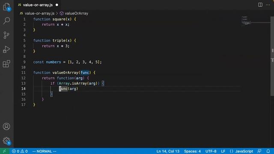The width and height of the screenshot is (274, 154).
Task: Click valueOrArray function name on line 11
Action: (66, 73)
